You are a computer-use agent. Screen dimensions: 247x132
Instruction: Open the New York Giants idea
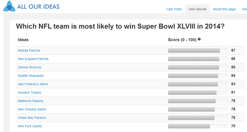click(30, 126)
